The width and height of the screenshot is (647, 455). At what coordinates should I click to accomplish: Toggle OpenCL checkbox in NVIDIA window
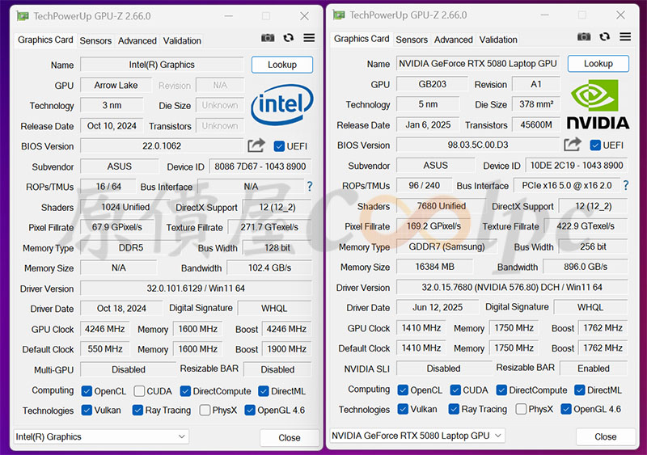[403, 390]
